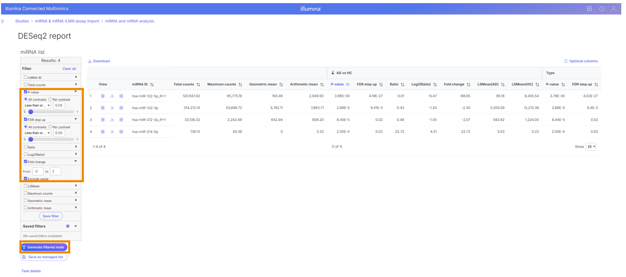626x277 pixels.
Task: Click the scatter plot icon for hsa-miR-132-3p
Action: pyautogui.click(x=112, y=108)
